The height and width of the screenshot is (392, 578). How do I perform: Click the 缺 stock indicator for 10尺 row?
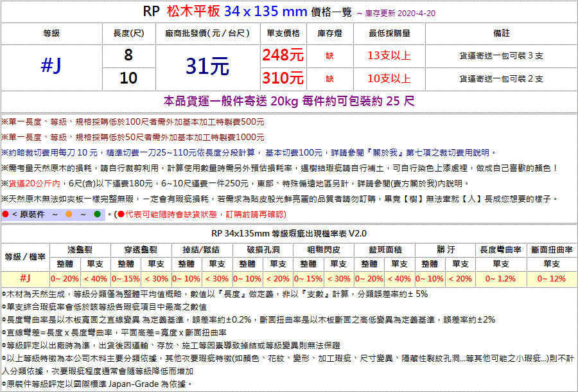click(x=329, y=78)
